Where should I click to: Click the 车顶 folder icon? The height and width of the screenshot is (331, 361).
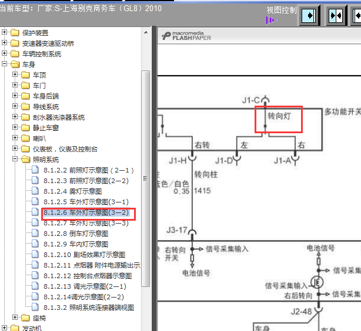pyautogui.click(x=25, y=75)
